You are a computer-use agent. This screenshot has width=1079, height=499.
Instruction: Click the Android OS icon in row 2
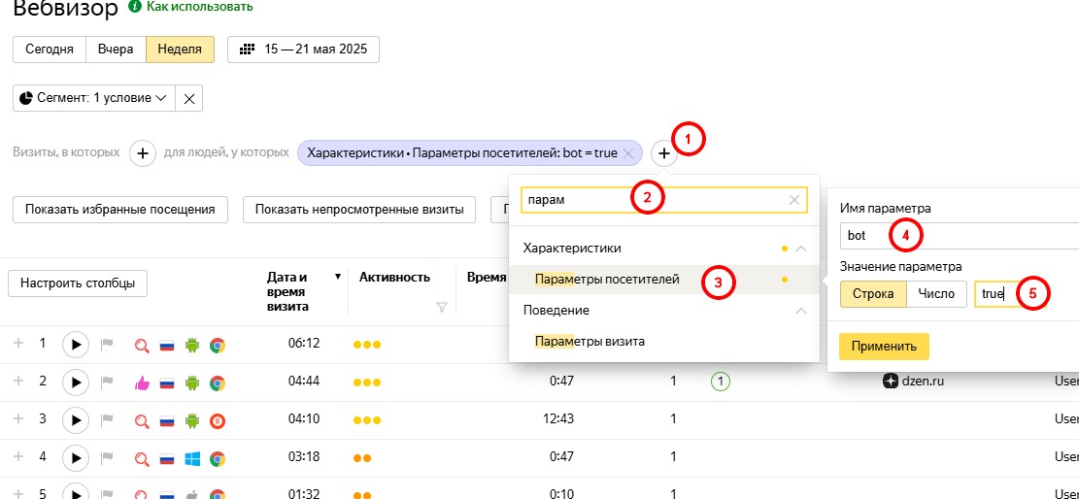pos(192,383)
